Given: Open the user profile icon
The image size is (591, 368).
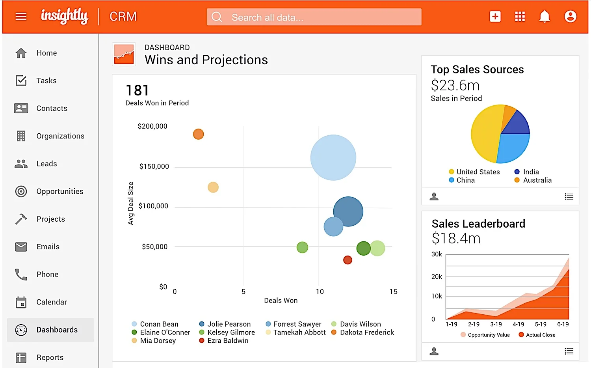Looking at the screenshot, I should coord(570,17).
